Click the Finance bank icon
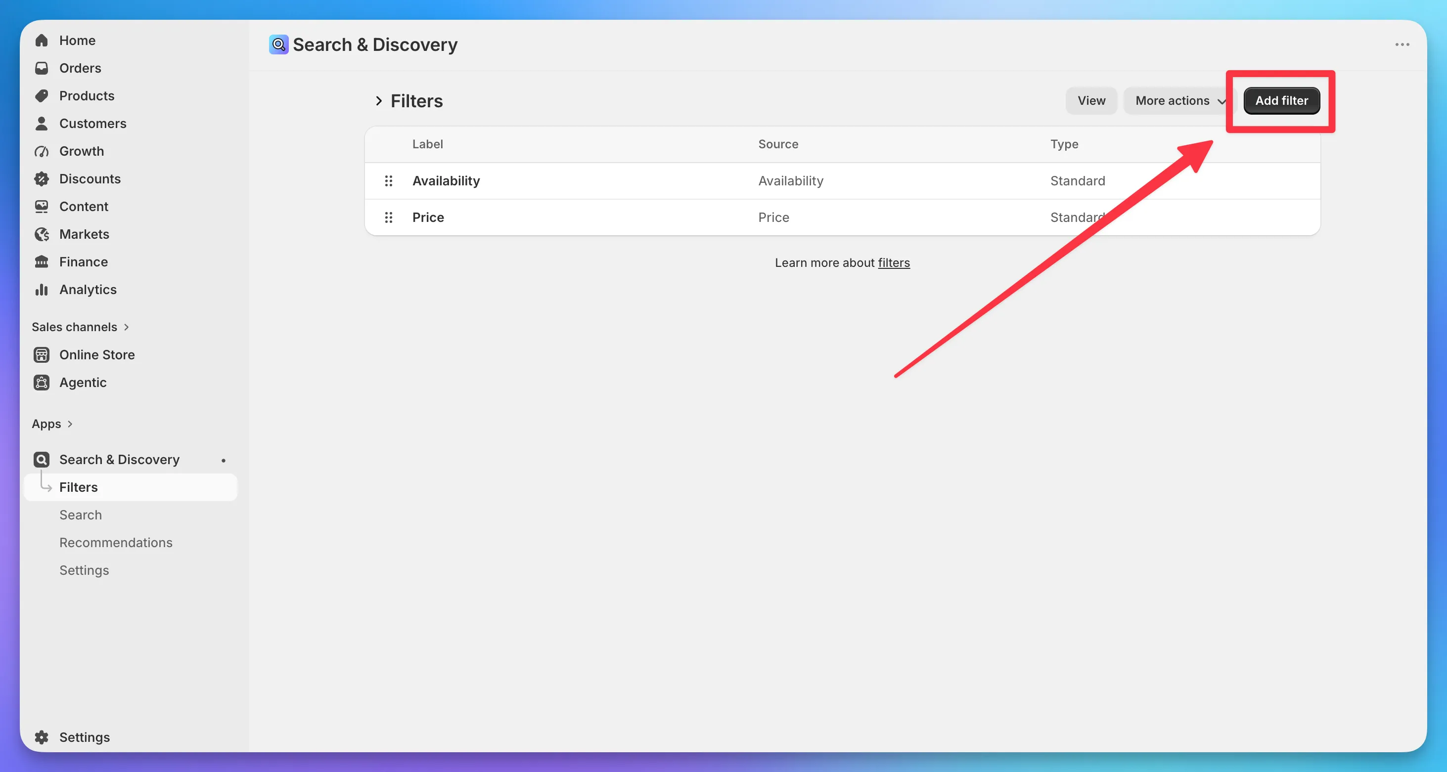This screenshot has width=1447, height=772. click(x=42, y=261)
